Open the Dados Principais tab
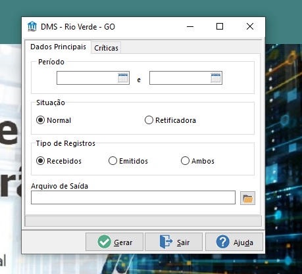Viewport: 302px width, 274px height. (x=58, y=47)
